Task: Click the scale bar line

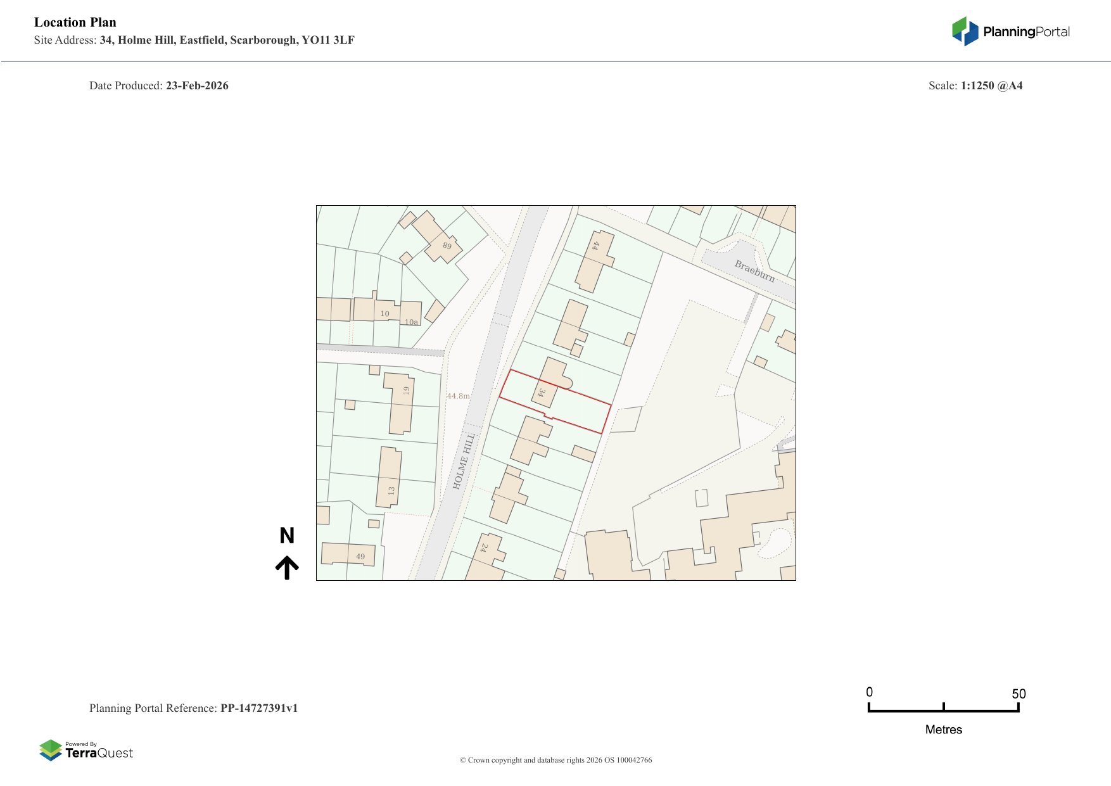Action: (943, 711)
